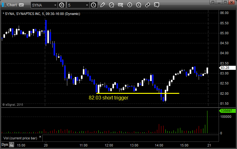The image size is (237, 149).
Task: Open the window options dropdown icon
Action: click(x=213, y=2)
